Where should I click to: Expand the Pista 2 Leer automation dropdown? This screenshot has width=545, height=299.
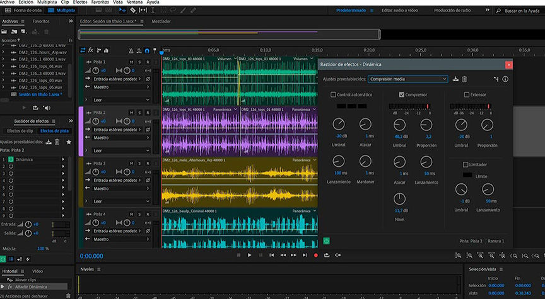tap(120, 150)
